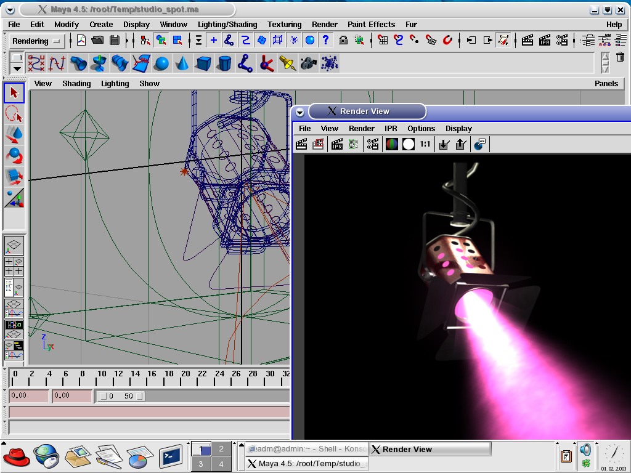The image size is (631, 473).
Task: Click the particle emitter shelf icon
Action: [329, 63]
